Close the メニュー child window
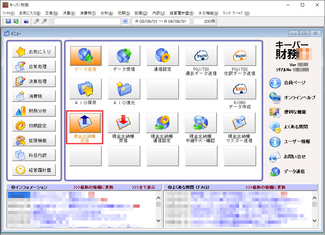Screen dimensions: 325x235 click(315, 33)
